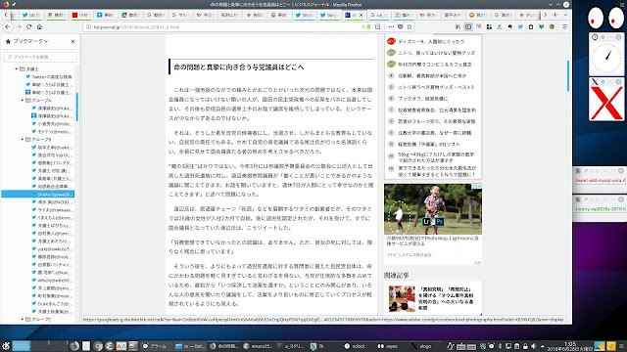This screenshot has width=627, height=352.
Task: Open the Dukeまんごう bookmark
Action: [x=52, y=304]
